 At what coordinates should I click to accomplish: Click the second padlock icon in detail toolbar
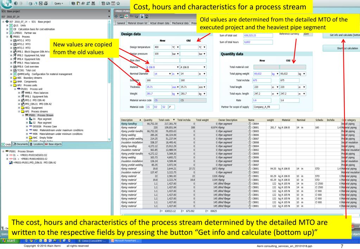pyautogui.click(x=146, y=16)
